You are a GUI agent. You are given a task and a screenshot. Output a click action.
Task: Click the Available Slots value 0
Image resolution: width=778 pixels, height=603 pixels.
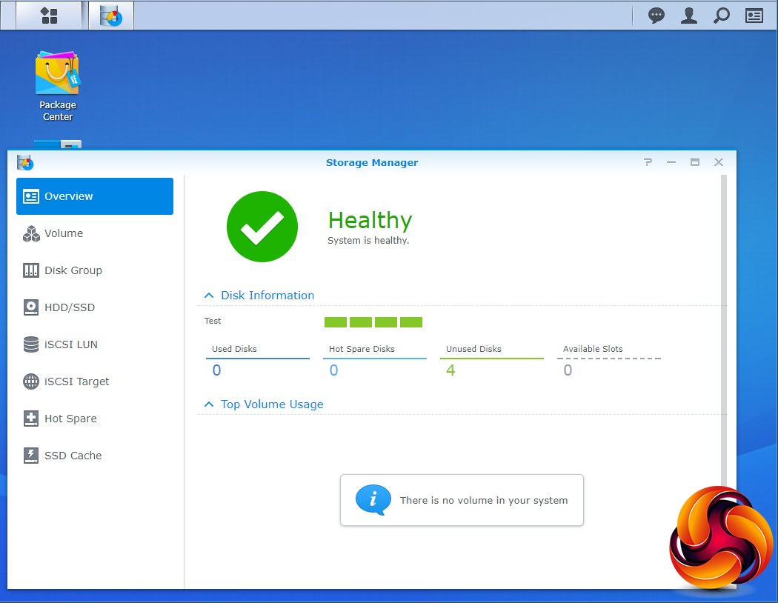click(568, 370)
